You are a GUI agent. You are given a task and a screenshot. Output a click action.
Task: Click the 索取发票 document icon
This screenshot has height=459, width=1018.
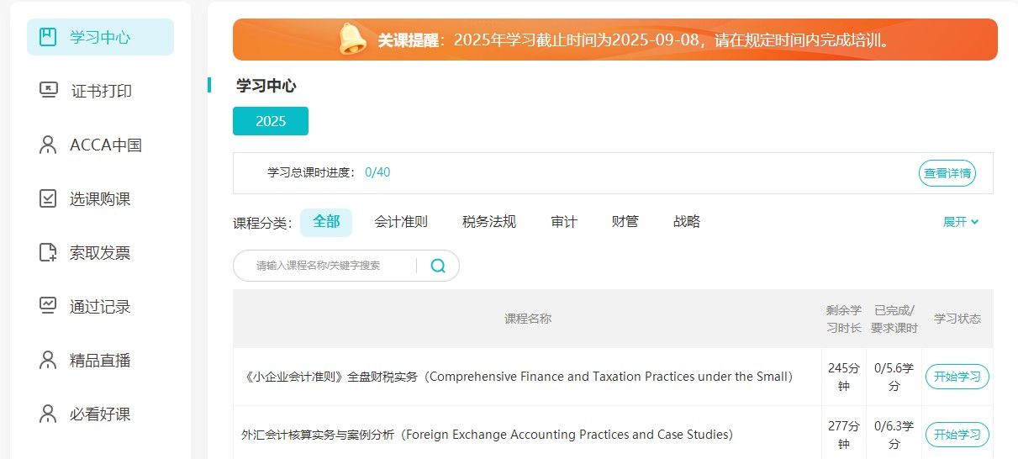pos(48,252)
